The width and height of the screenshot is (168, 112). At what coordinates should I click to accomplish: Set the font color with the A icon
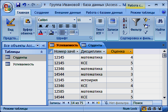[41, 32]
